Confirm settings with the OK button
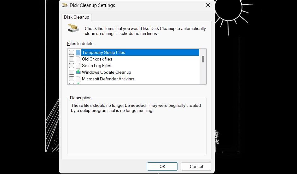This screenshot has width=297, height=174. [x=162, y=166]
